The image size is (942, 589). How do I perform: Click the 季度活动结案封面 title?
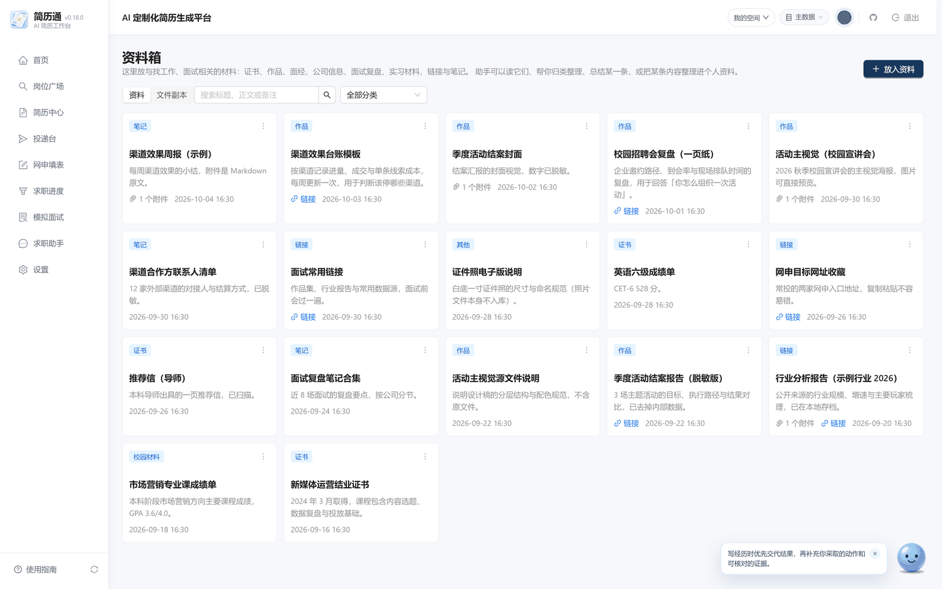tap(487, 154)
